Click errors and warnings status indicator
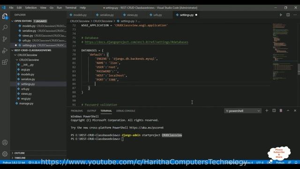The height and width of the screenshot is (169, 300). click(x=34, y=162)
